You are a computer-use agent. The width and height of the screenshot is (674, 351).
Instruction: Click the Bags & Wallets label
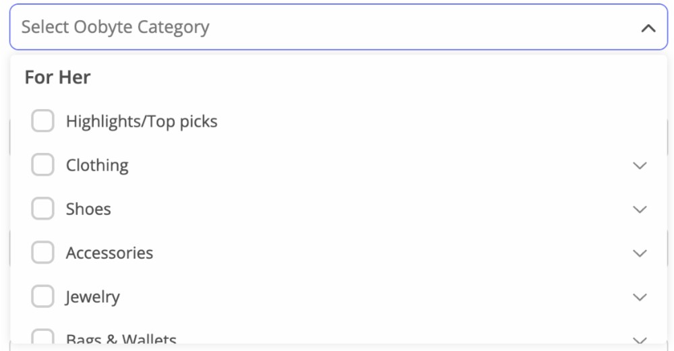(121, 339)
